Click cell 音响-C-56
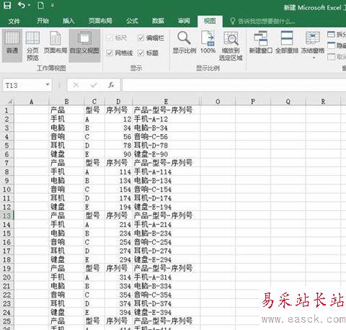Screen dimensions: 346x330 click(166, 137)
